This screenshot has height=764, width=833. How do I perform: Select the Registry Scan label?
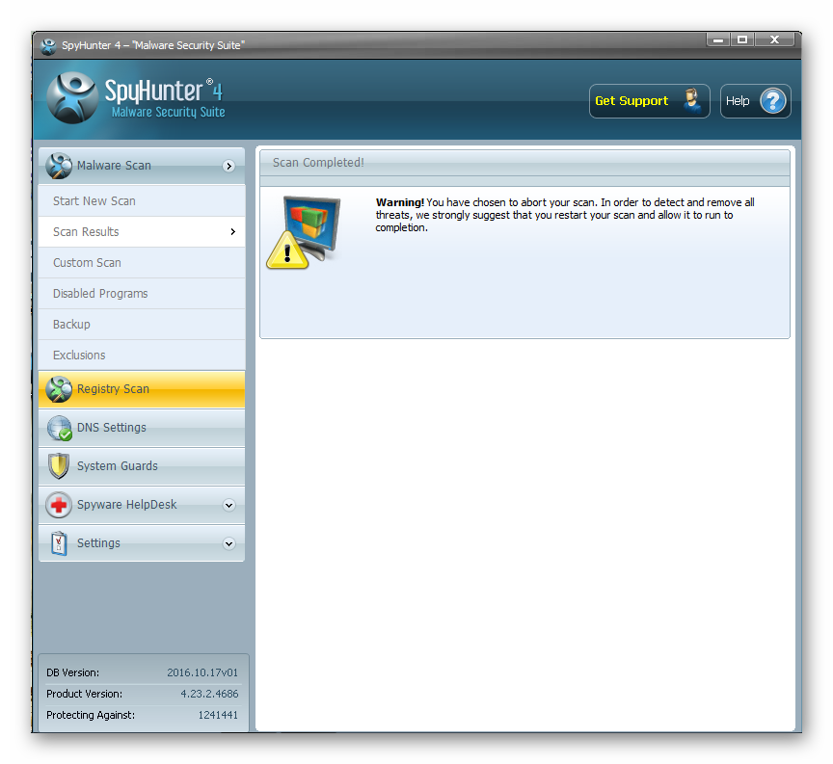pyautogui.click(x=113, y=389)
